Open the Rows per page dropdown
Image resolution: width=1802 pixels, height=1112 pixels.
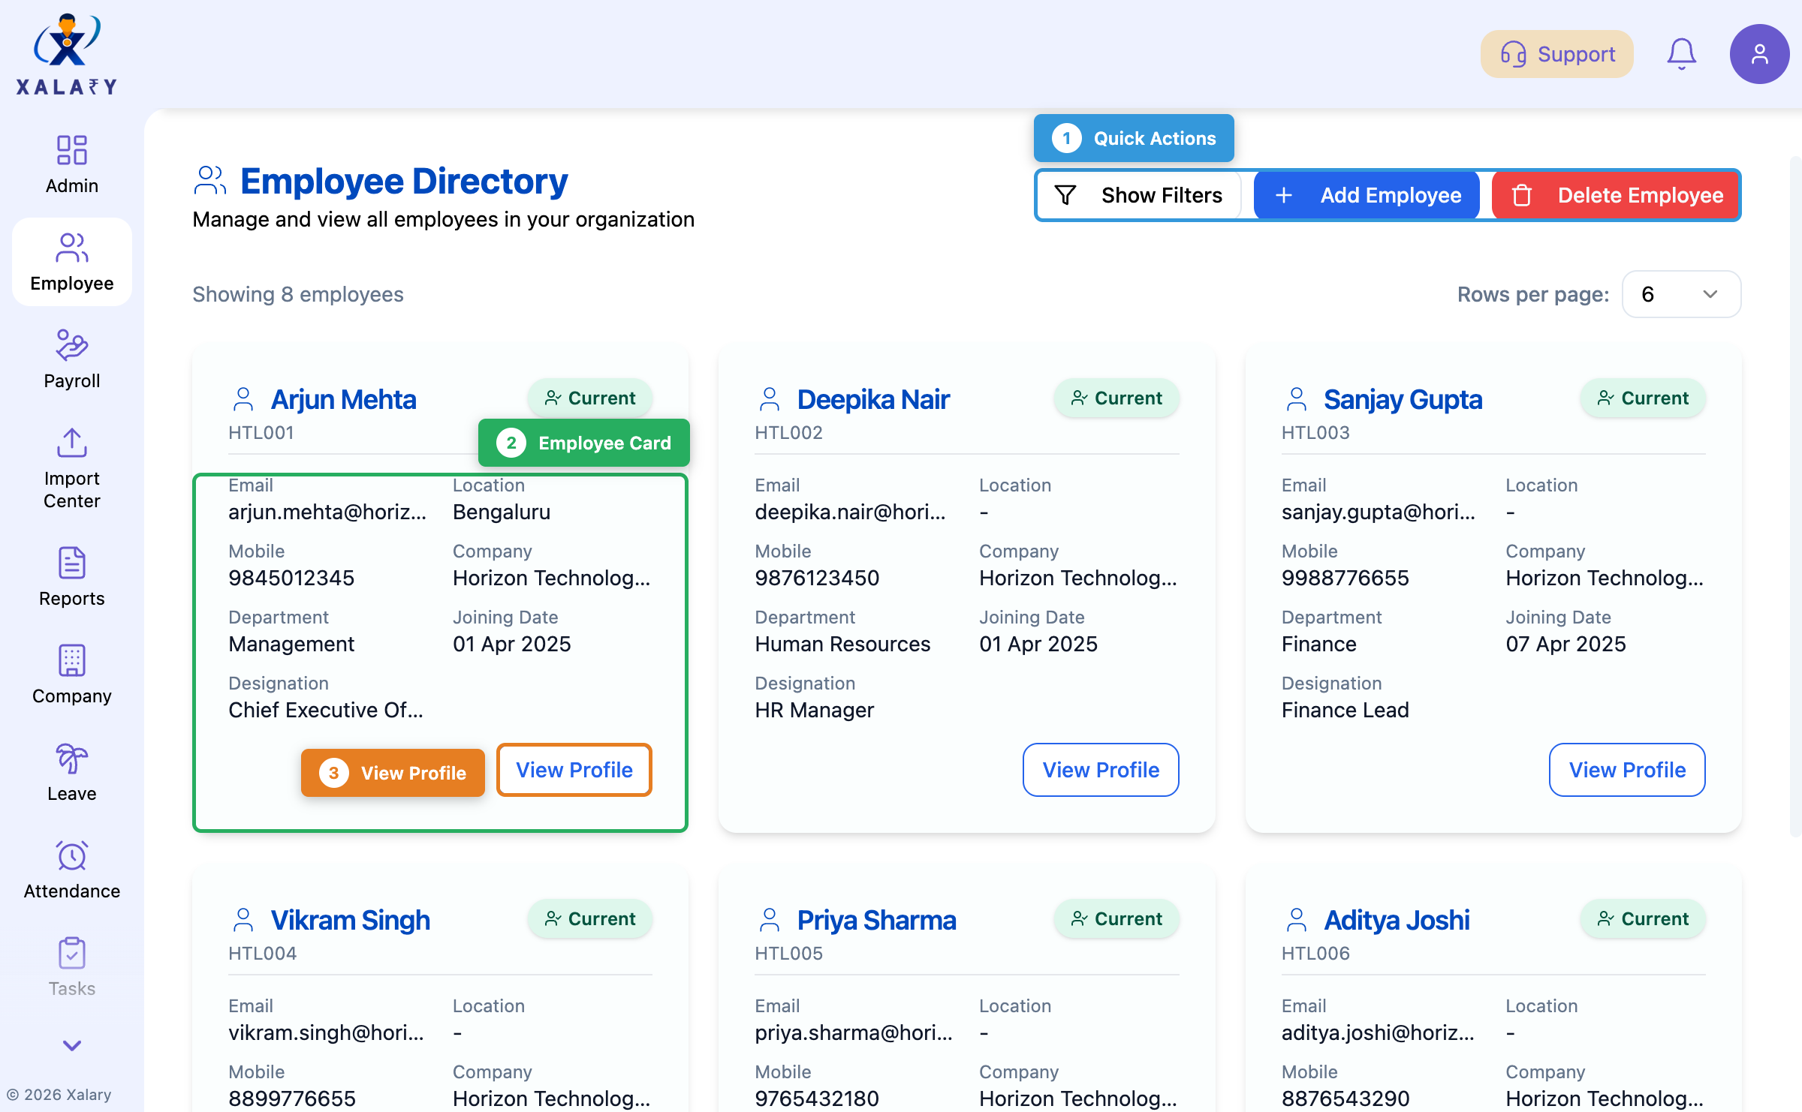[1681, 294]
